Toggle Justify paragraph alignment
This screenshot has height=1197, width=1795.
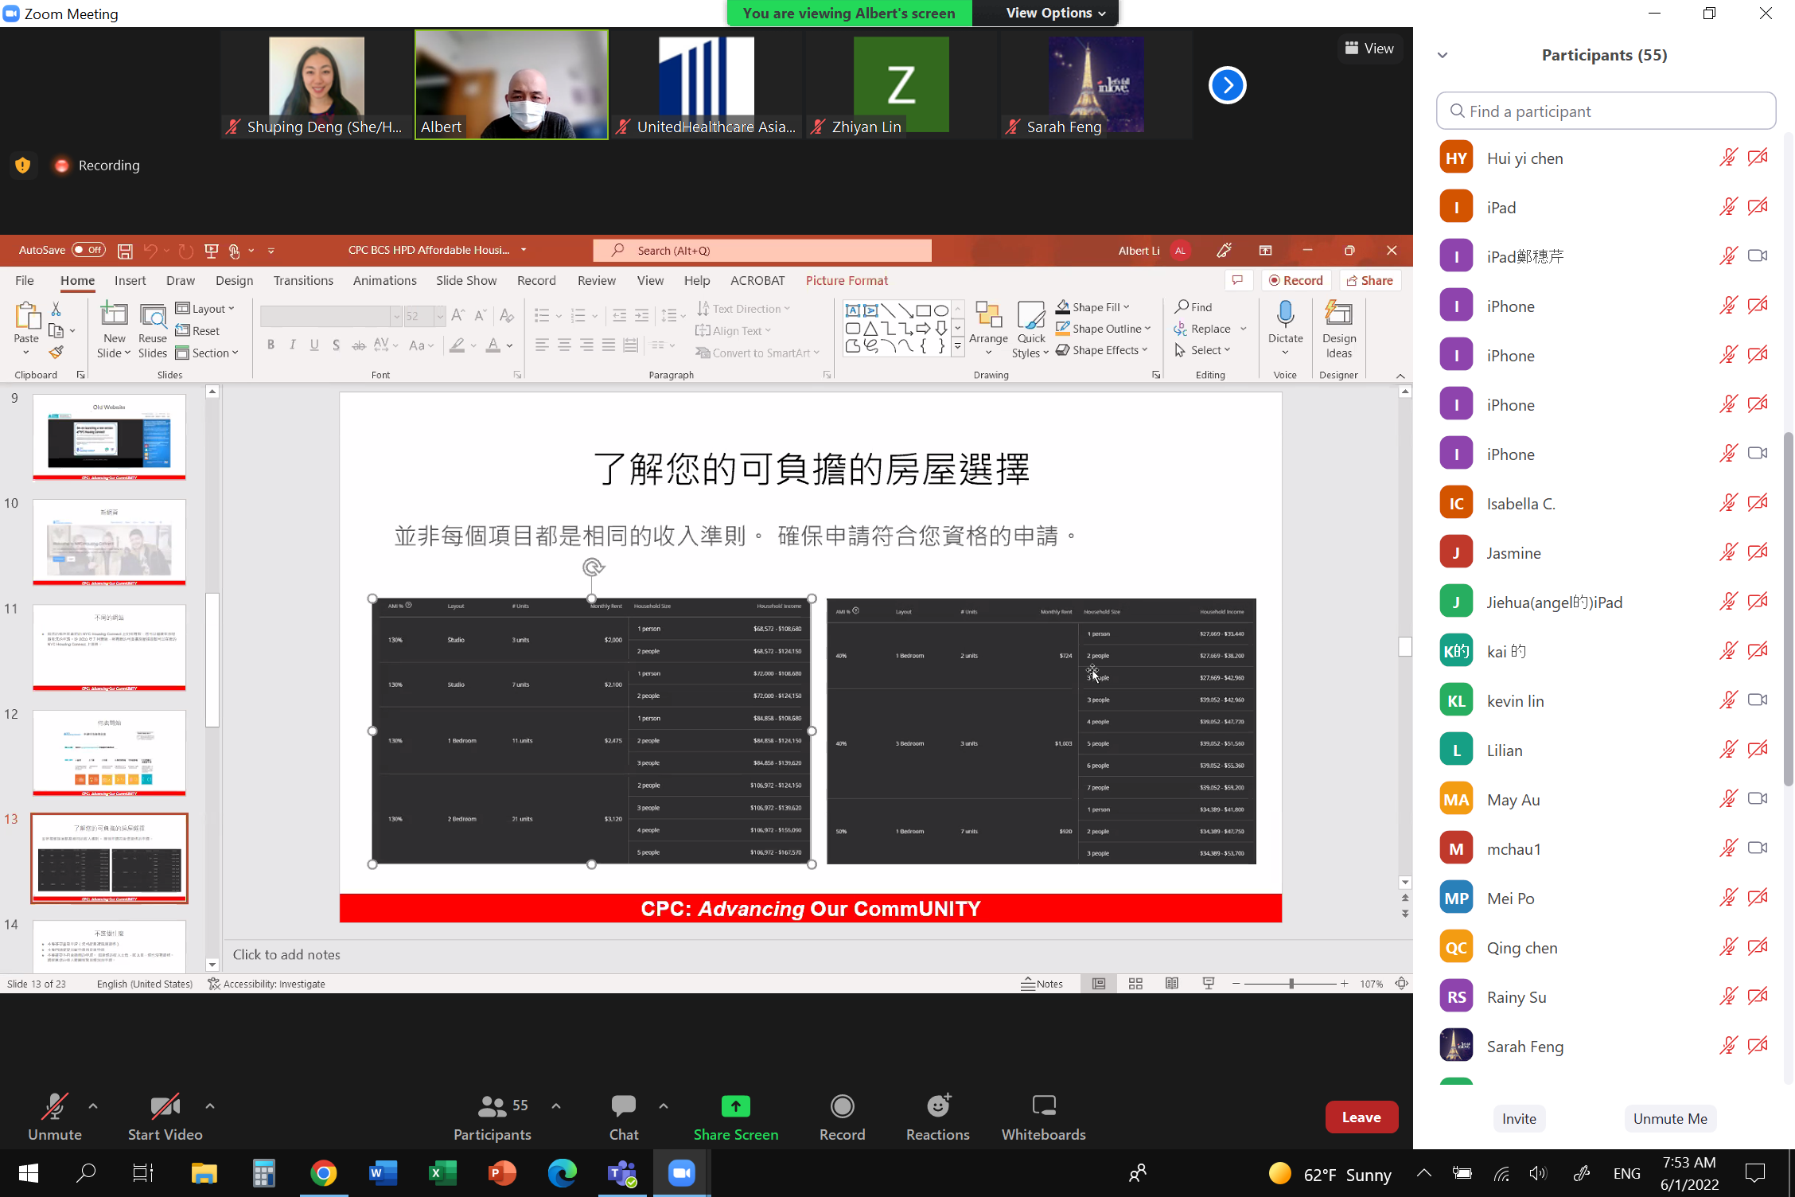[x=609, y=345]
